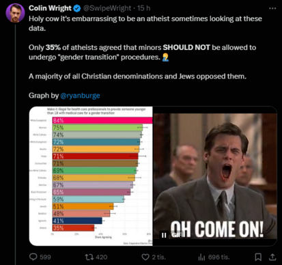Screen dimensions: 282x265
Task: Click the 420 reposts count
Action: pyautogui.click(x=102, y=257)
